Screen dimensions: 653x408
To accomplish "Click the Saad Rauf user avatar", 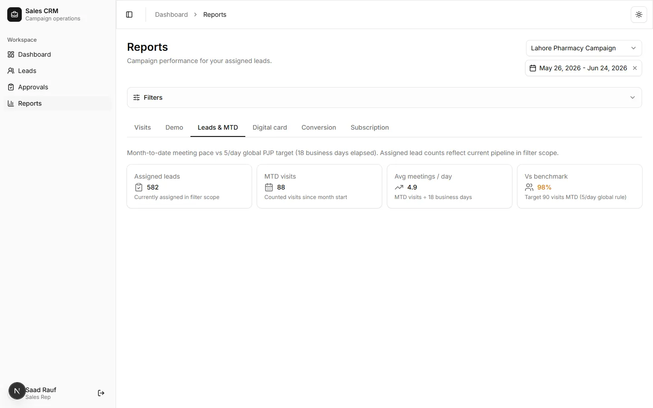I will coord(17,391).
